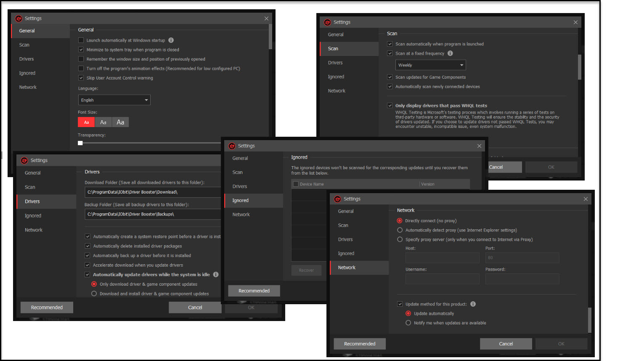Click info icon beside Launch at Windows startup
631x361 pixels.
pyautogui.click(x=171, y=40)
